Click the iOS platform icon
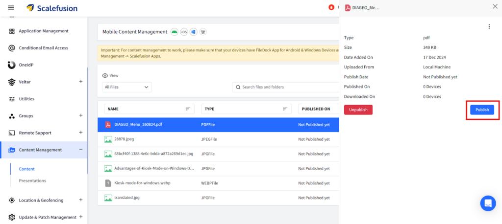 click(184, 32)
